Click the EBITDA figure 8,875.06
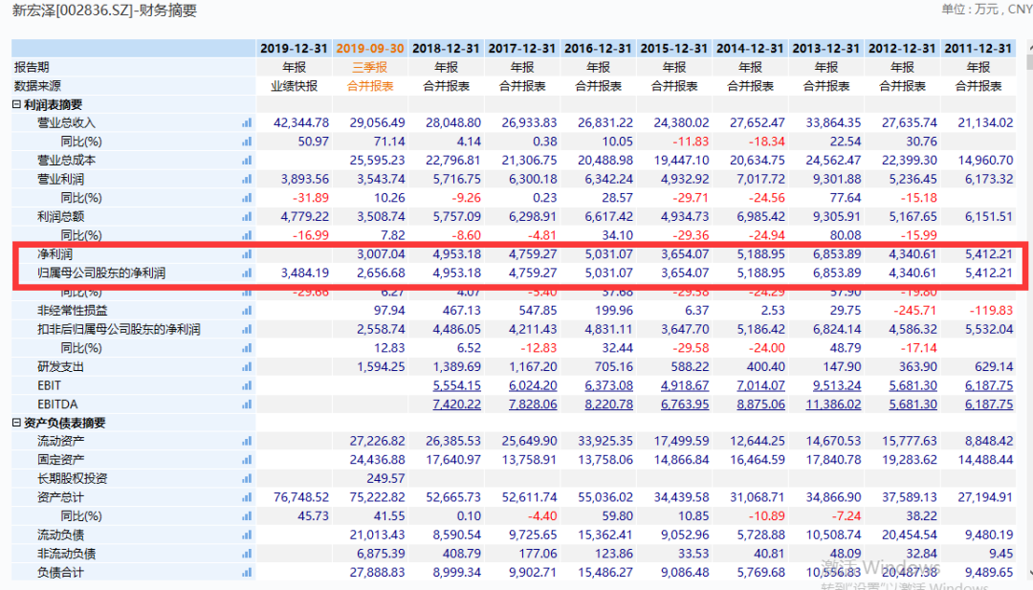This screenshot has height=590, width=1033. click(761, 404)
